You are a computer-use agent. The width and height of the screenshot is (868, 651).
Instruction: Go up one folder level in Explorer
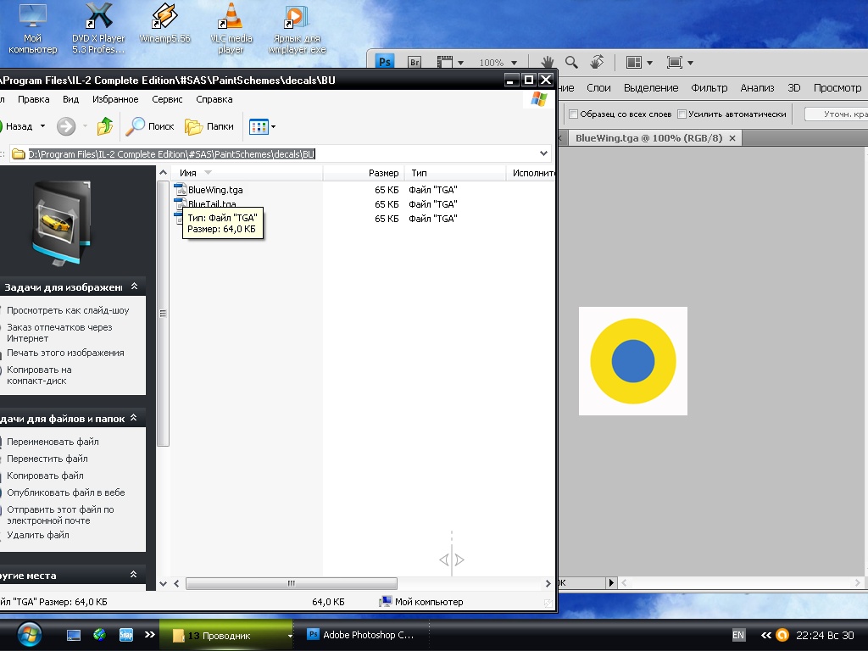click(104, 126)
